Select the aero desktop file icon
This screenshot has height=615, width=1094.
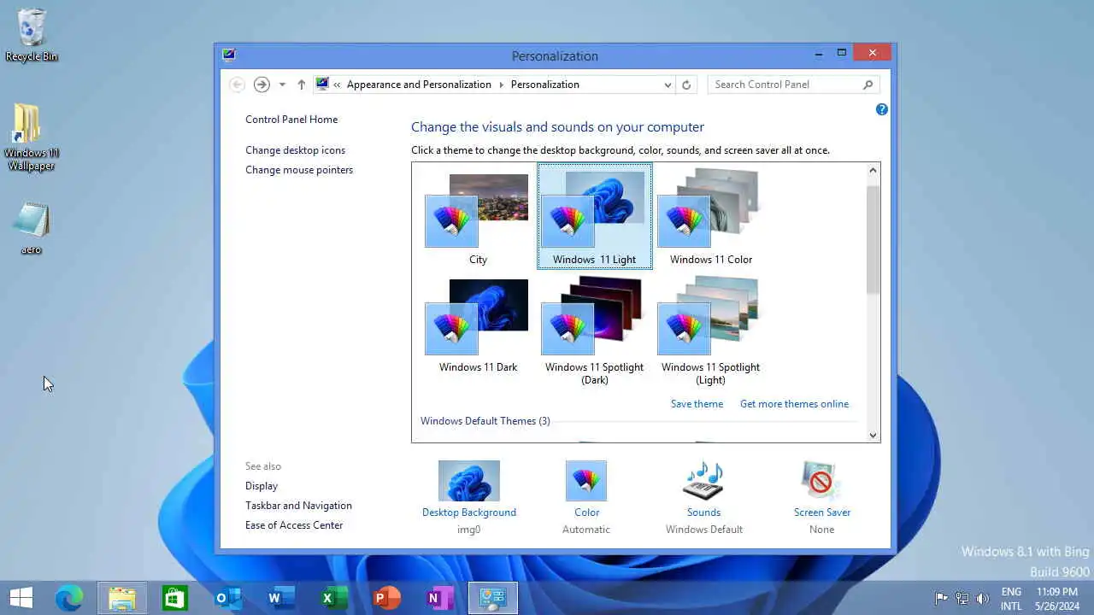pyautogui.click(x=31, y=229)
